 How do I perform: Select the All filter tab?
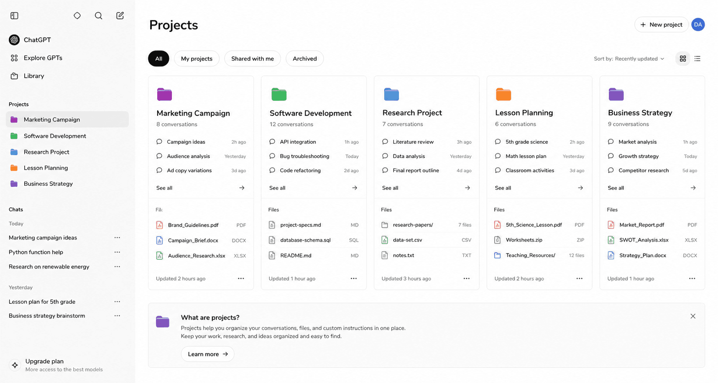point(158,59)
